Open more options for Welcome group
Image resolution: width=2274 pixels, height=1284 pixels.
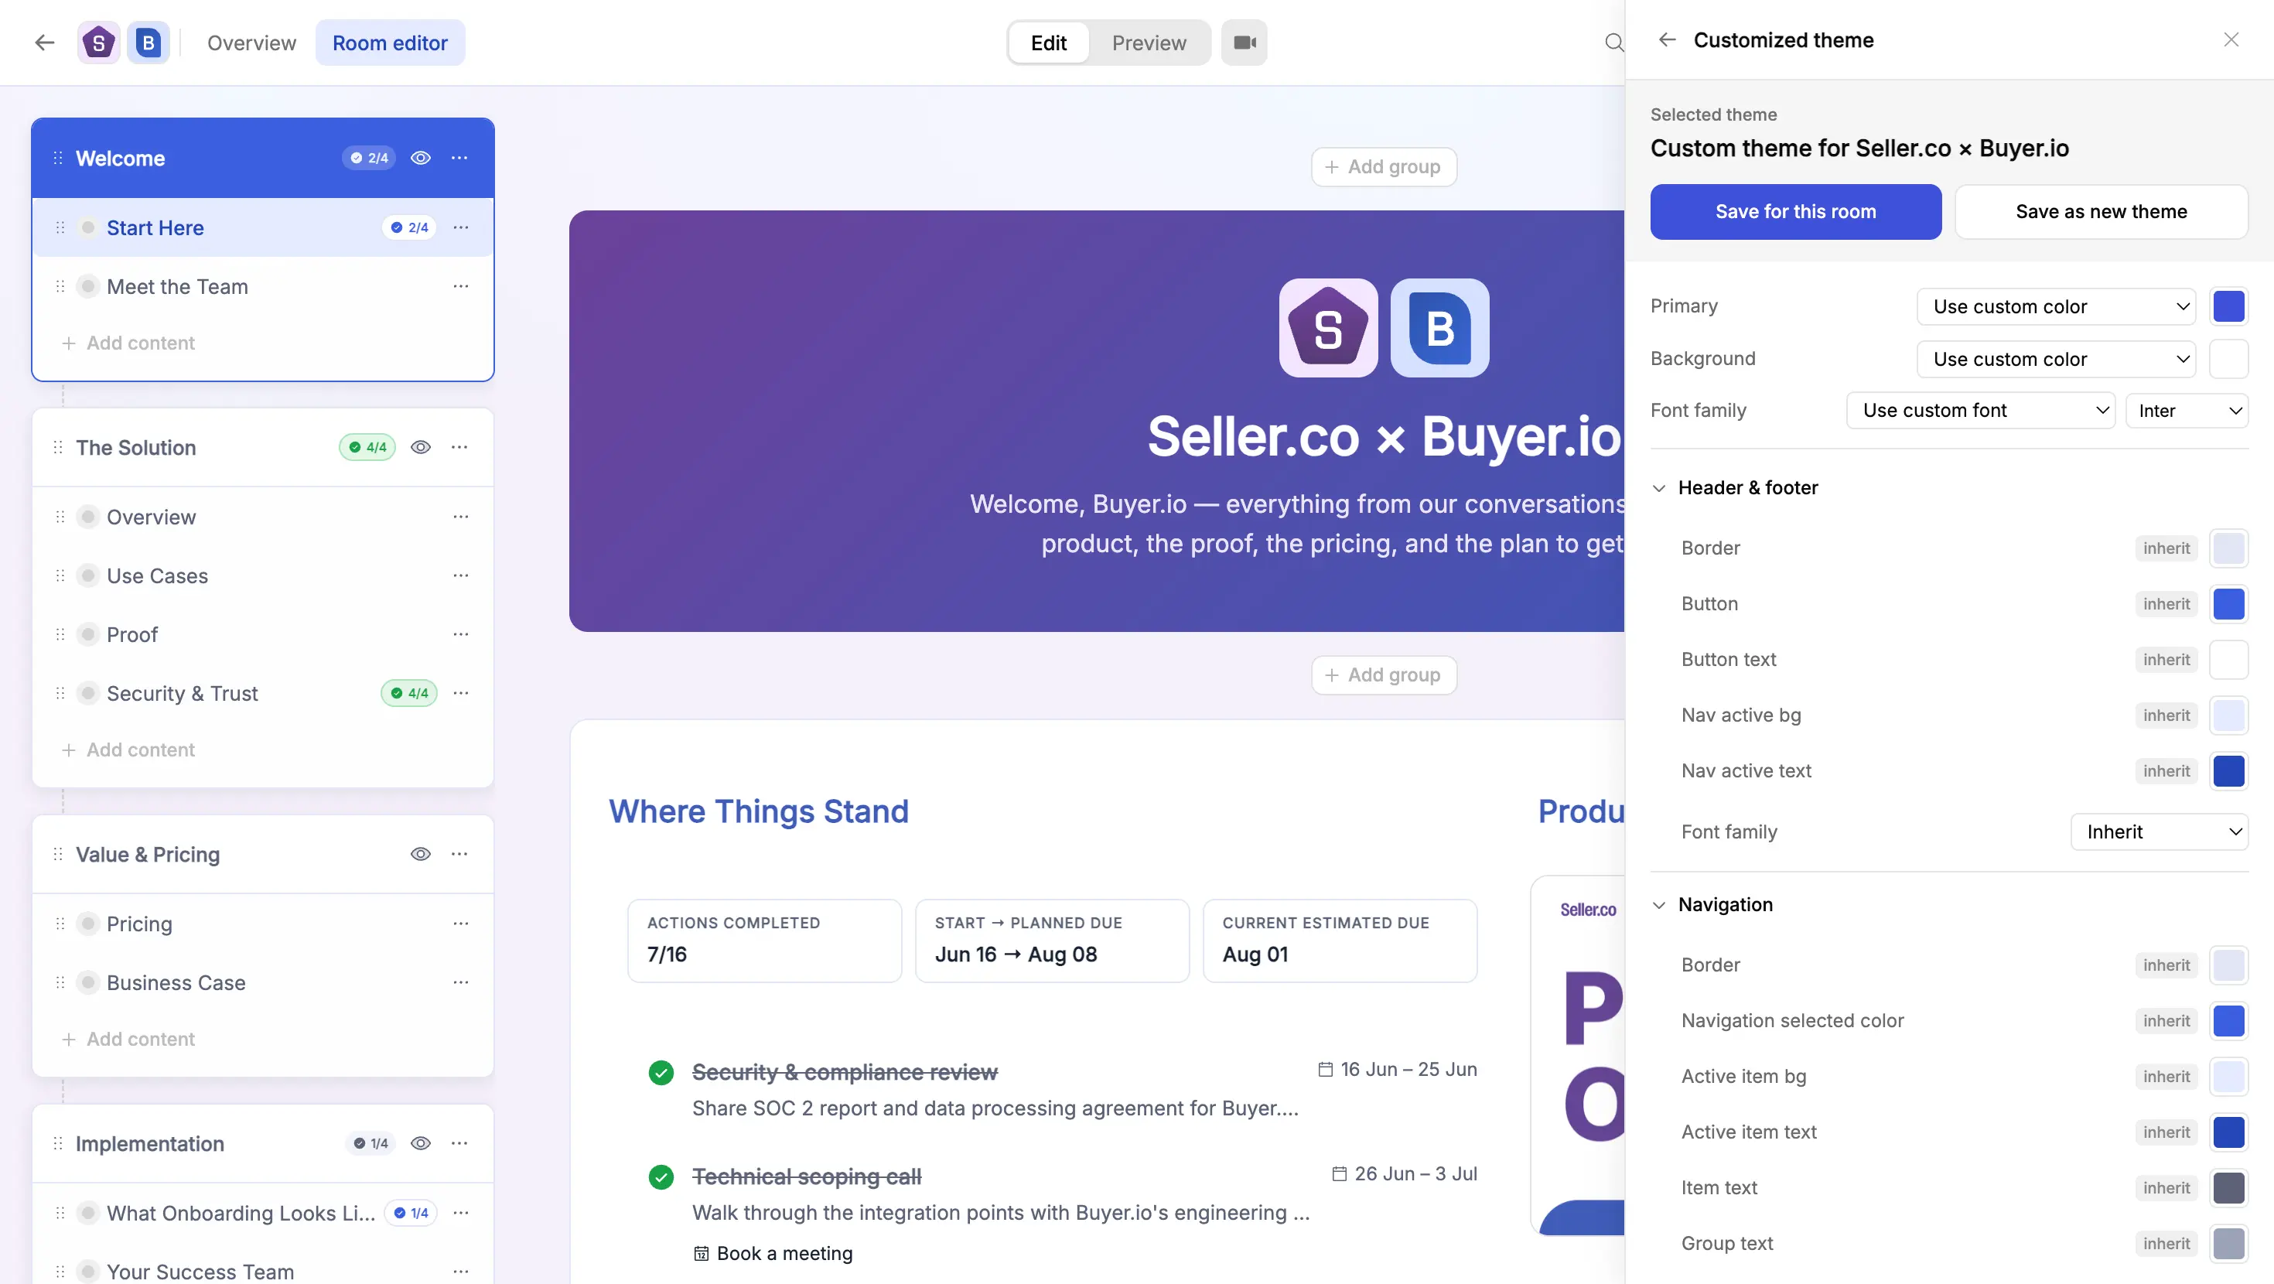click(459, 158)
